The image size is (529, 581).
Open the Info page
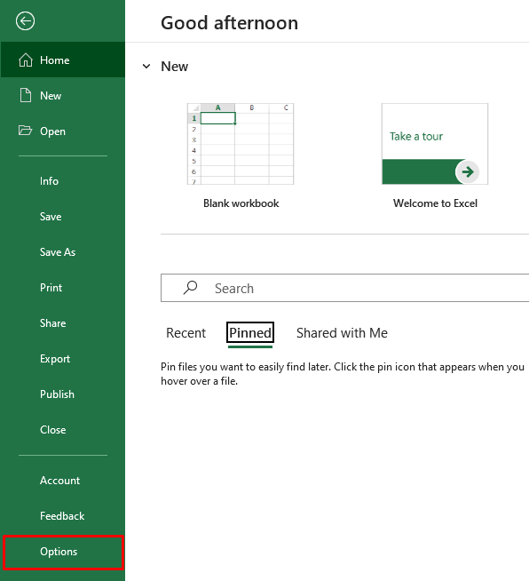pos(62,181)
